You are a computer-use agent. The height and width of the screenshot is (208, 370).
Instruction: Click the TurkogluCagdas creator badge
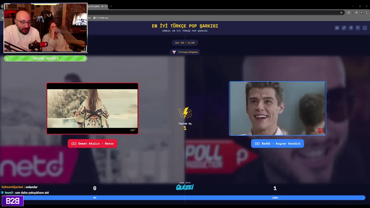pyautogui.click(x=185, y=52)
